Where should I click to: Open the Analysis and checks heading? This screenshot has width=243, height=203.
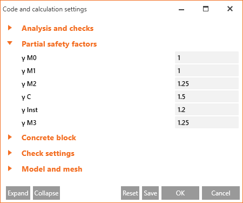(58, 28)
